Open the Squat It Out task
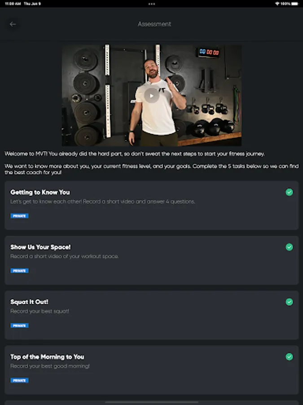Viewport: 303px width, 405px height. point(152,315)
